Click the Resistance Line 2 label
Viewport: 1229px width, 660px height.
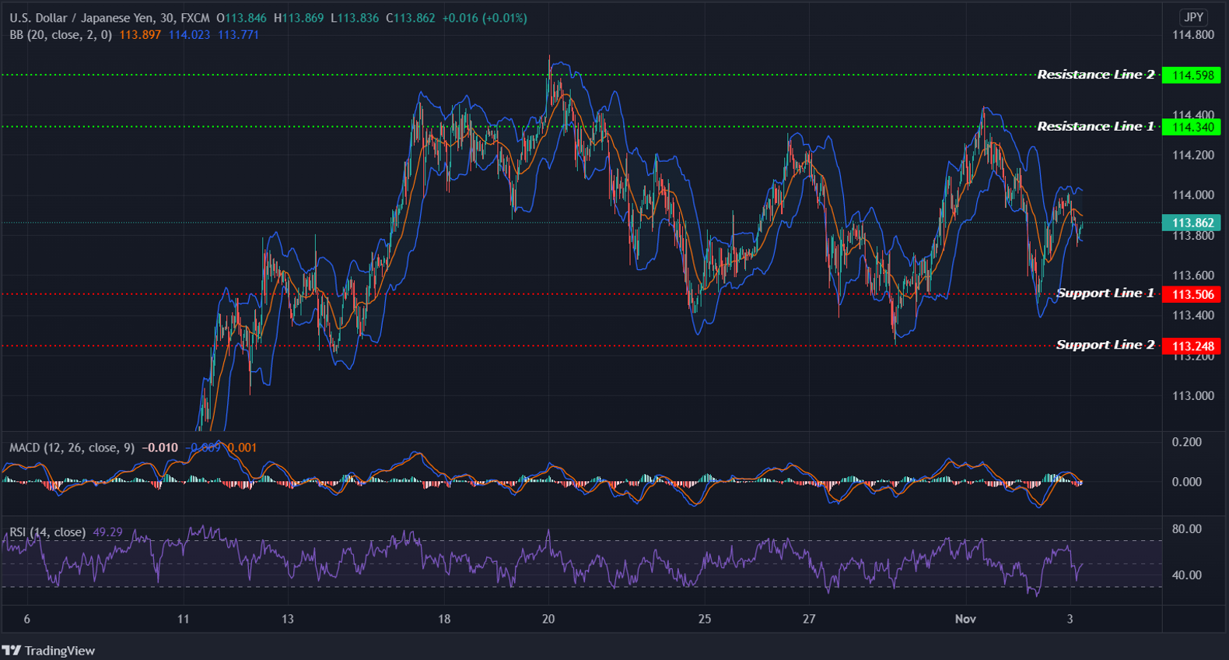[1095, 75]
